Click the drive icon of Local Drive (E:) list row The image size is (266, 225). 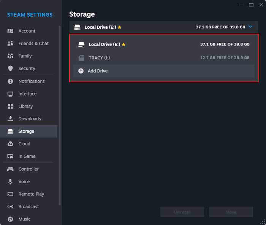tap(81, 44)
